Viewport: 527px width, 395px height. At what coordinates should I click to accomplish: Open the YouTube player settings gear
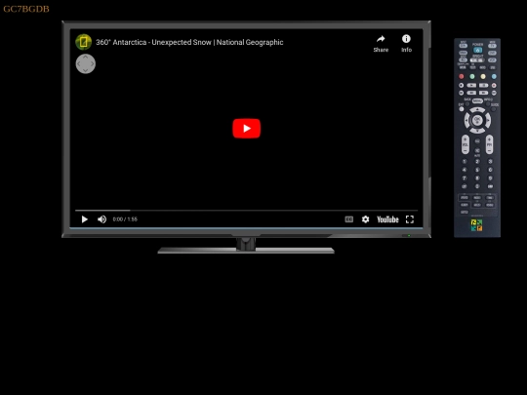365,219
